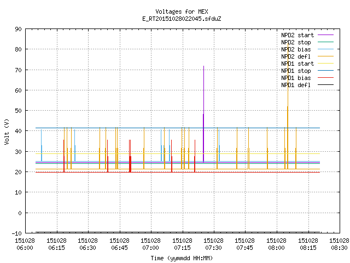Image resolution: width=350 pixels, height=263 pixels.
Task: Click the red NPD1 bias legend line sample
Action: [326, 78]
